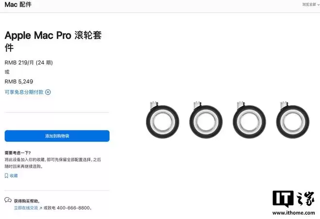Click the plus circle icon beside 可享免息分期付款
This screenshot has height=219, width=320.
pyautogui.click(x=48, y=92)
